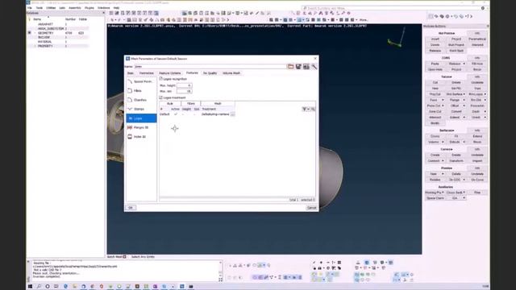The width and height of the screenshot is (516, 290).
Task: Open the Mesh sub-tab of logo rules
Action: pyautogui.click(x=218, y=103)
